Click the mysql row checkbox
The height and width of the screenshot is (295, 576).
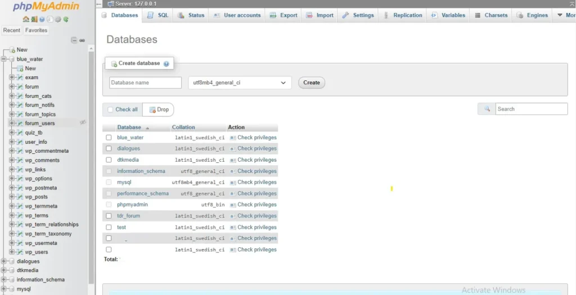click(109, 182)
